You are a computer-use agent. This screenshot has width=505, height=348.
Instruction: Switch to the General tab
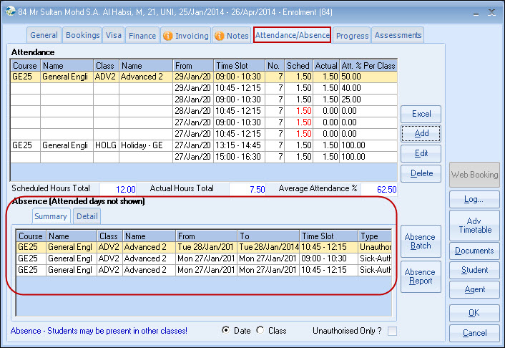click(x=44, y=35)
